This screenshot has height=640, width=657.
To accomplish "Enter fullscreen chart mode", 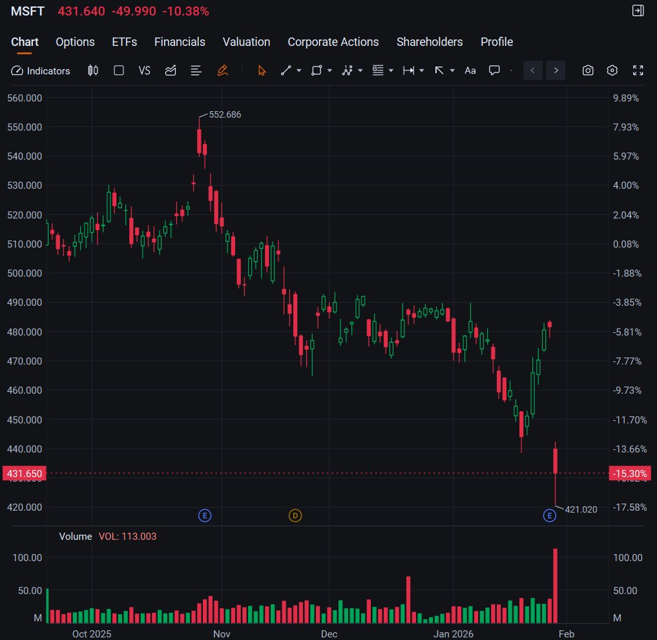I will pos(638,70).
